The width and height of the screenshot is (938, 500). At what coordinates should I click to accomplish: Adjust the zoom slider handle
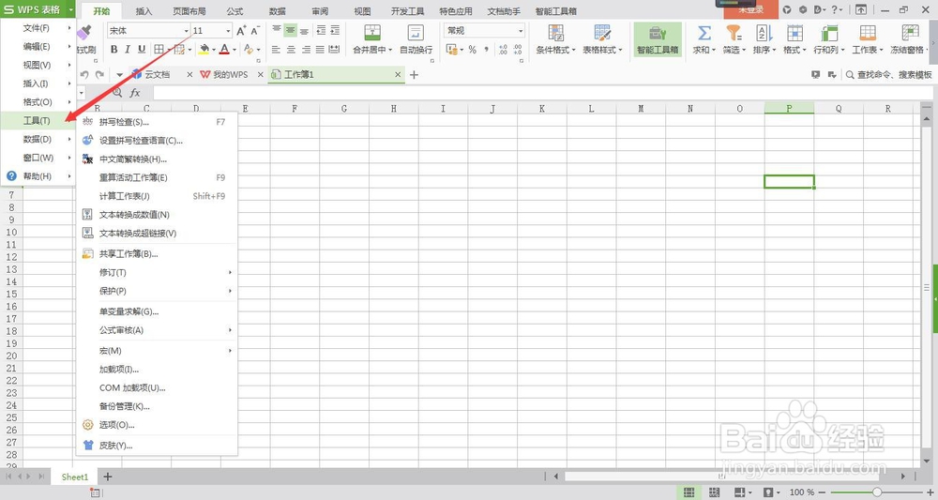click(876, 492)
